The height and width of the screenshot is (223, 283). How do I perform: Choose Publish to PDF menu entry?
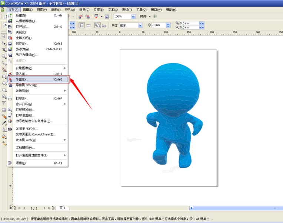tap(27, 128)
